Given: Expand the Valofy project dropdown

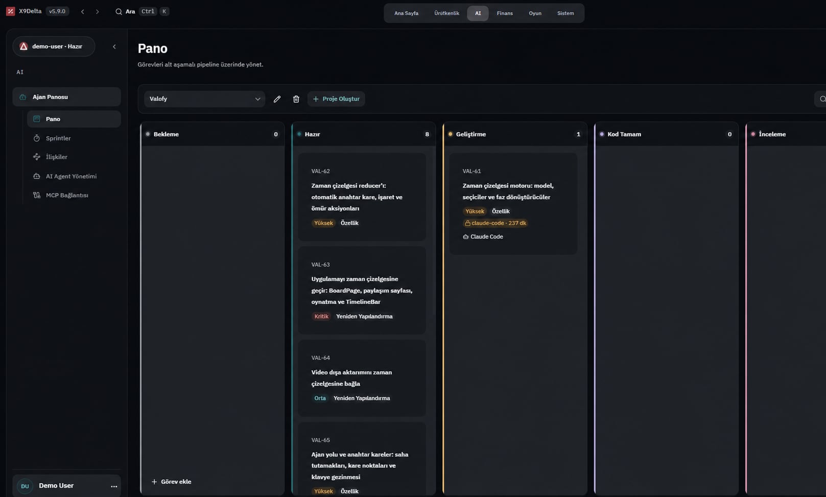Looking at the screenshot, I should pos(204,99).
